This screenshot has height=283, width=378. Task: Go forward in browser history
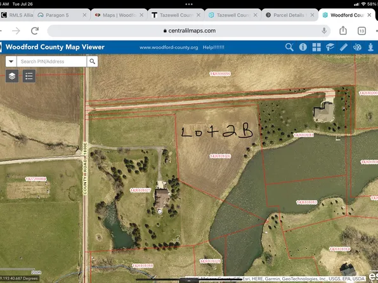click(16, 31)
